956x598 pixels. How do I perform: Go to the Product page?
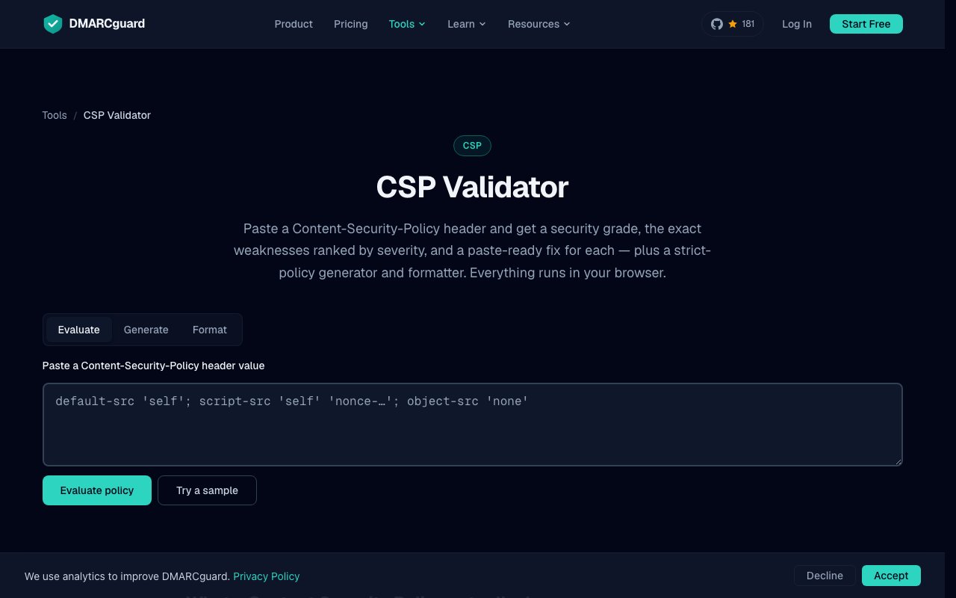pos(294,24)
